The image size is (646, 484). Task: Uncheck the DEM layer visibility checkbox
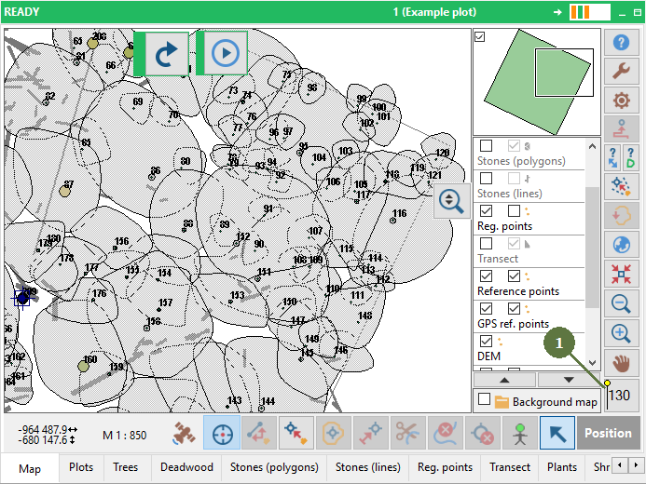coord(487,341)
